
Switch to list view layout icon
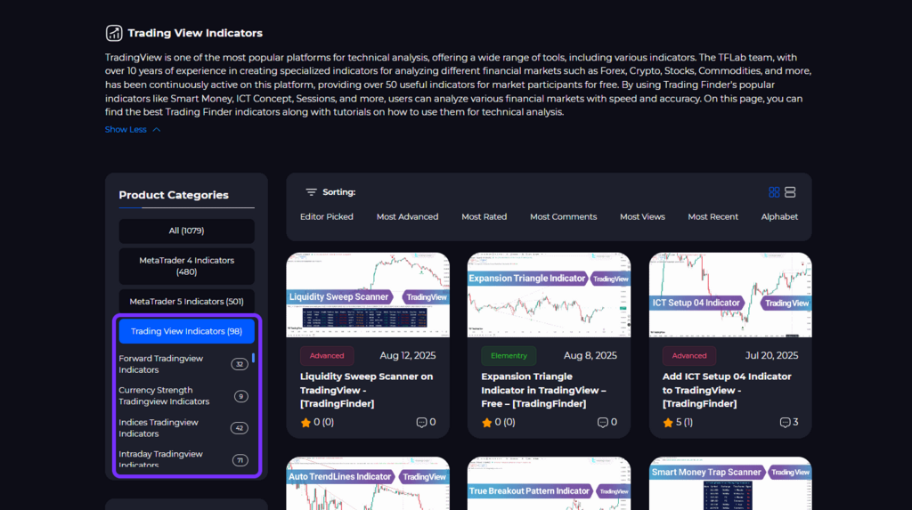(x=790, y=192)
